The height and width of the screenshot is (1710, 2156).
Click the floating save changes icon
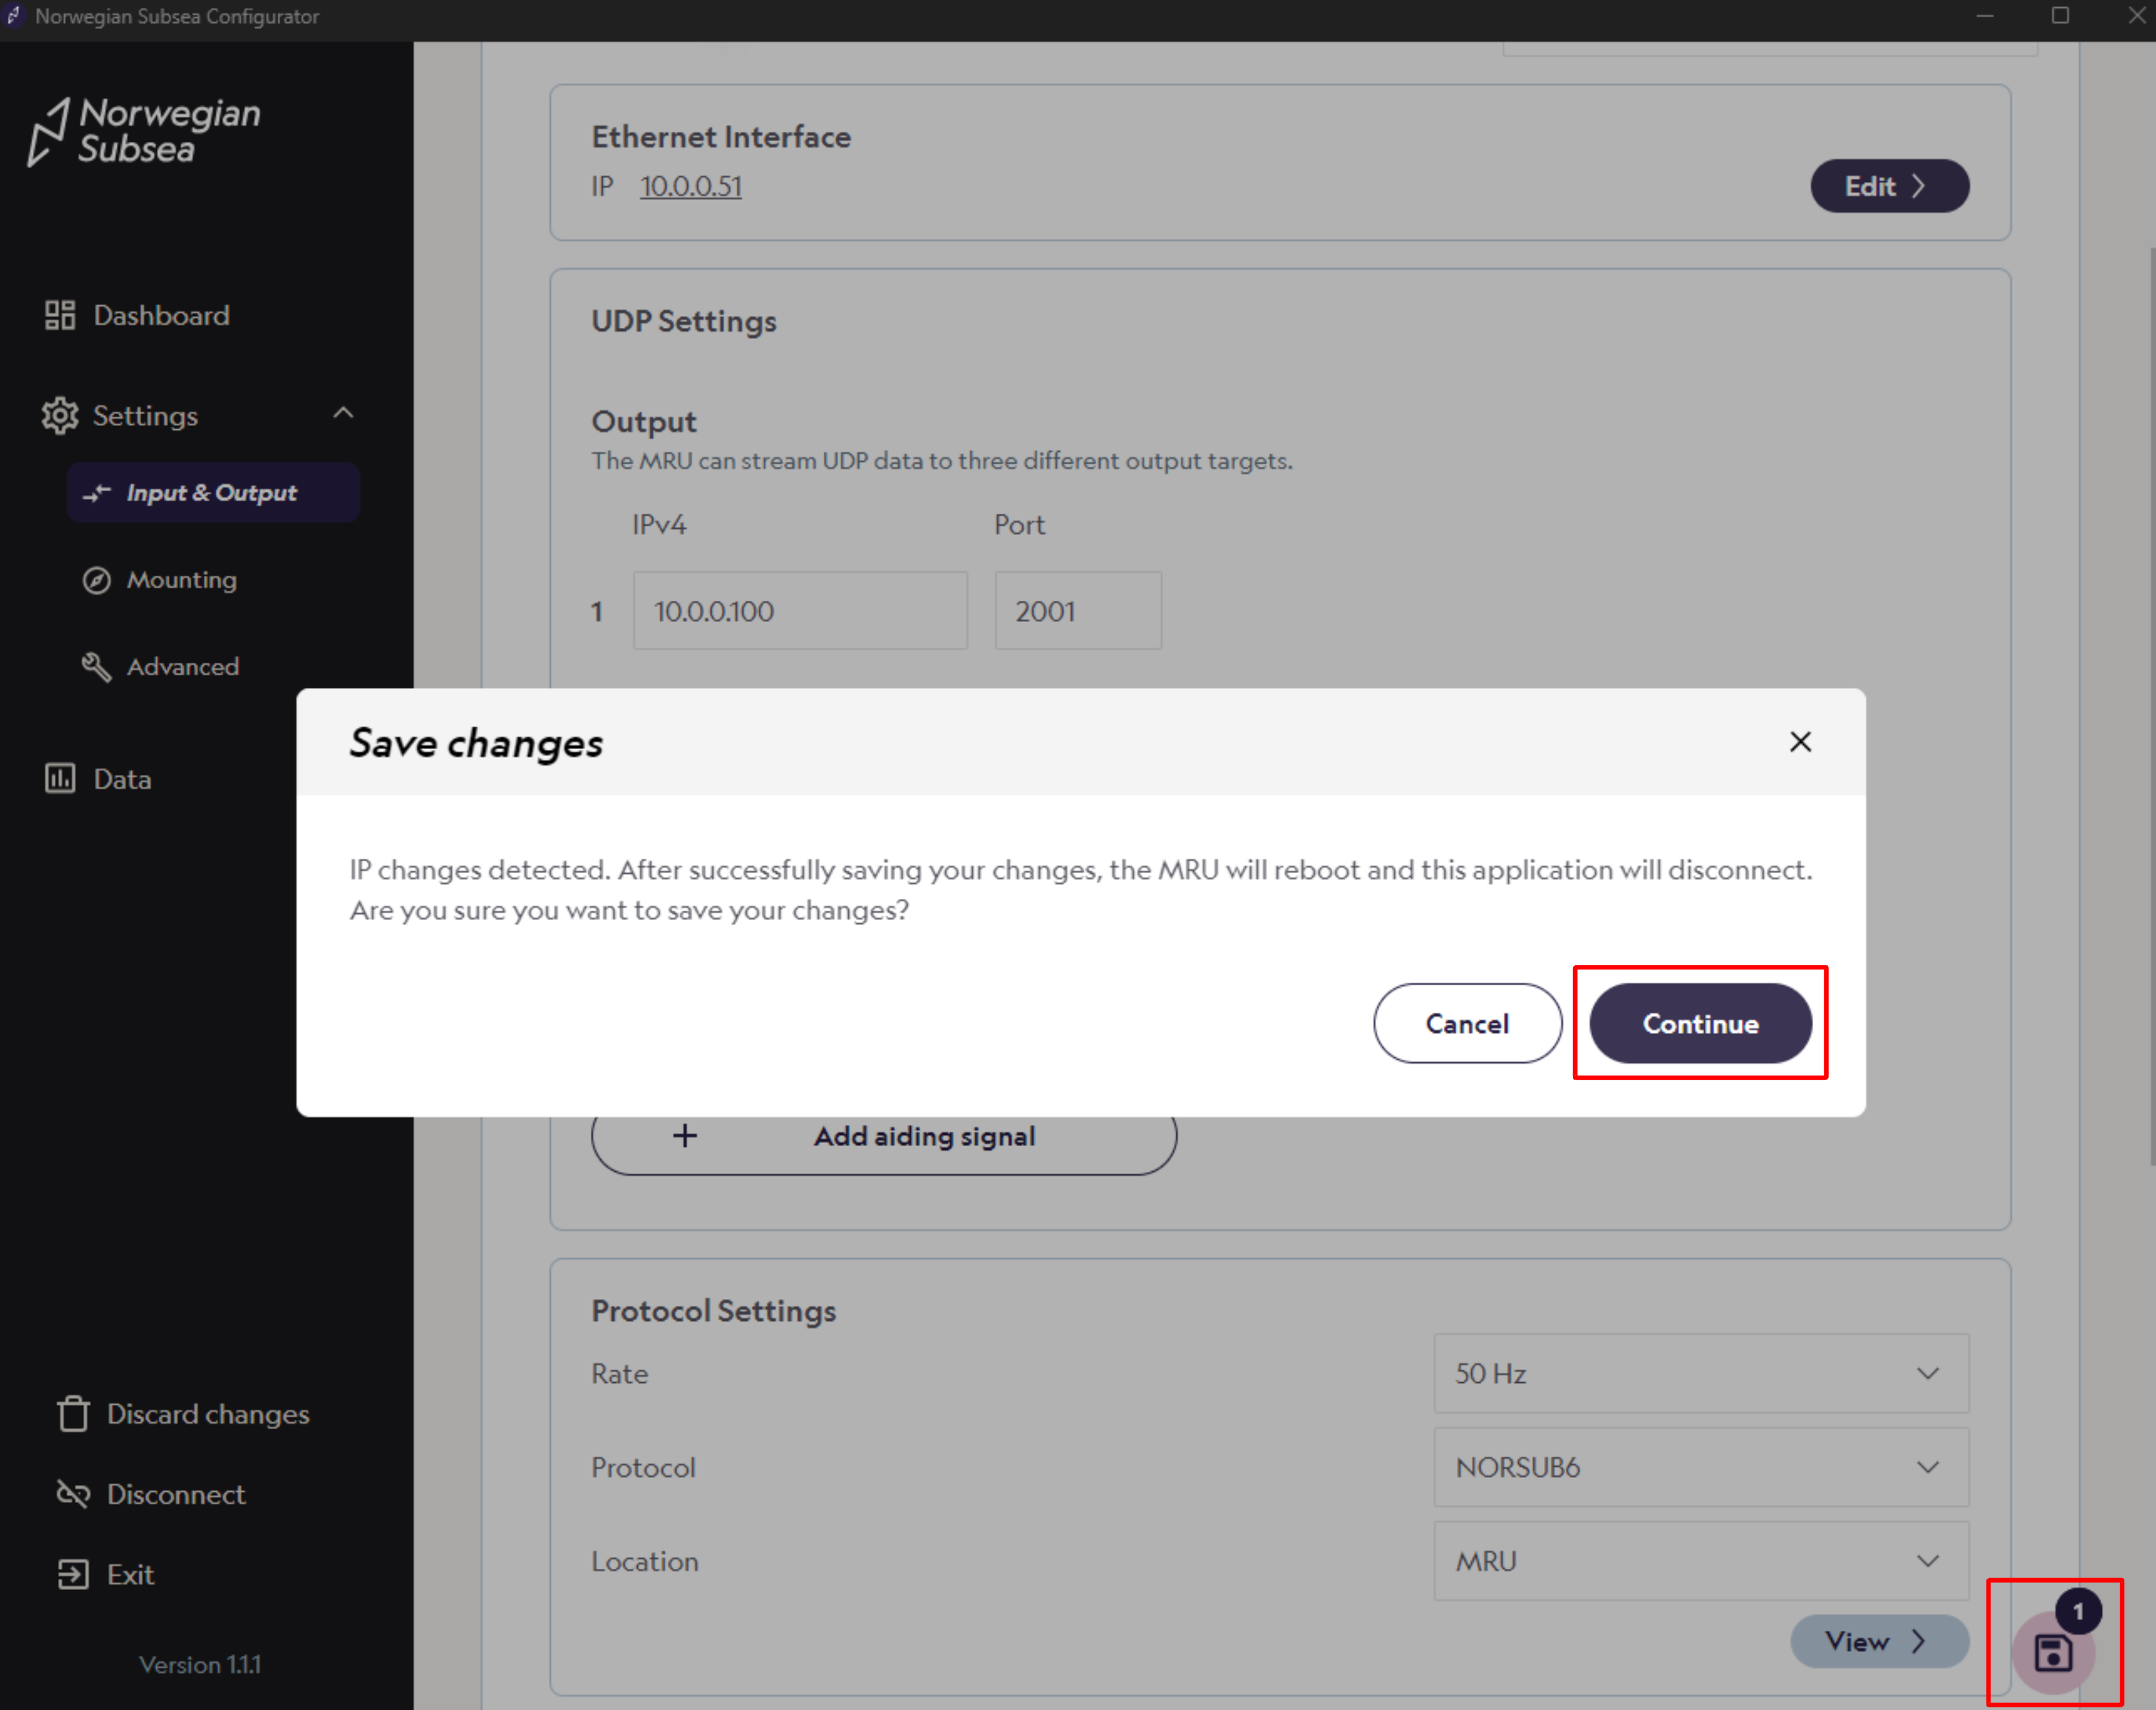pos(2052,1651)
